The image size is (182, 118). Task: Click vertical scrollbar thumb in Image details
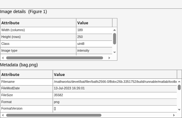[x=115, y=39]
